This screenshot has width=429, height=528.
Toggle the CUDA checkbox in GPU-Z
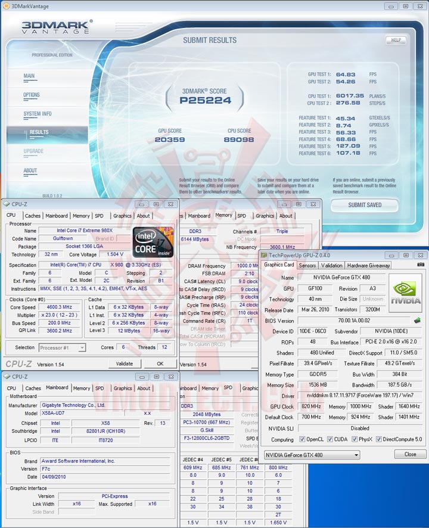[330, 439]
